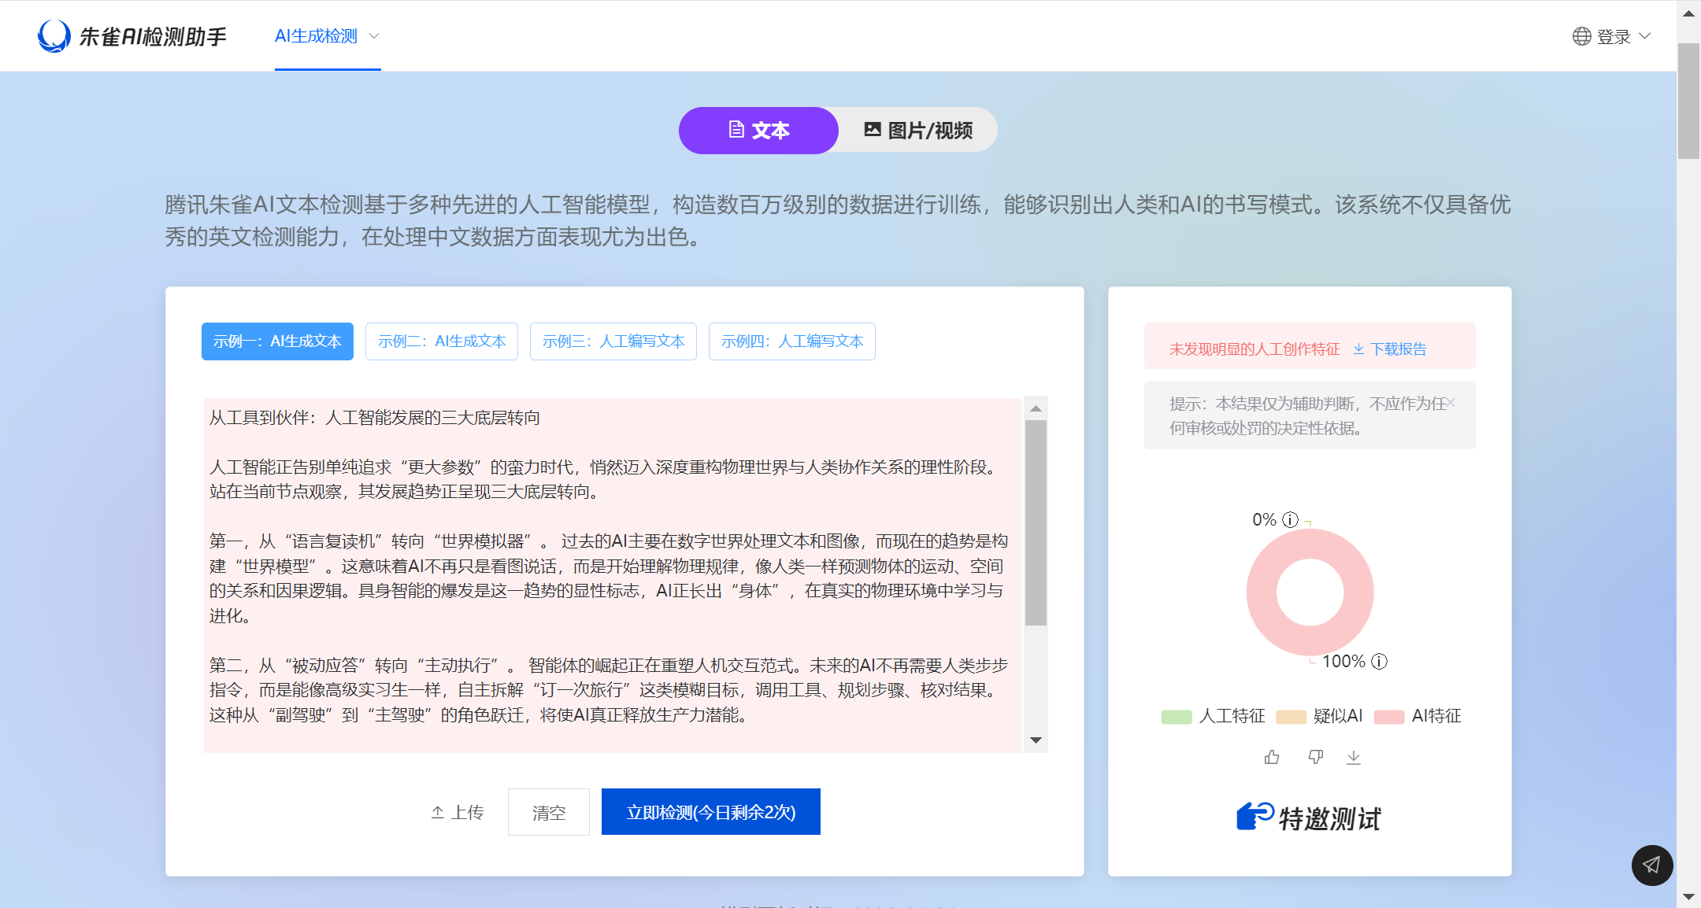The image size is (1701, 908).
Task: Select 示例一：AI生成文本
Action: pyautogui.click(x=277, y=341)
